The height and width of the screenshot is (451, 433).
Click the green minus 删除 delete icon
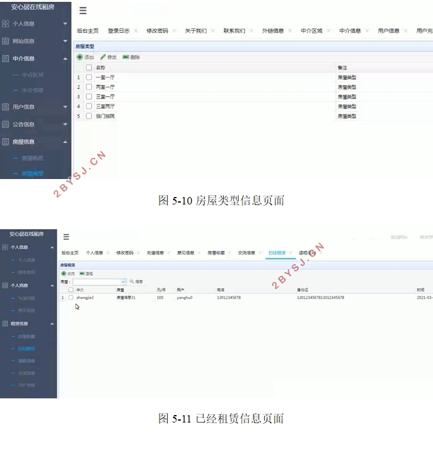[x=126, y=57]
